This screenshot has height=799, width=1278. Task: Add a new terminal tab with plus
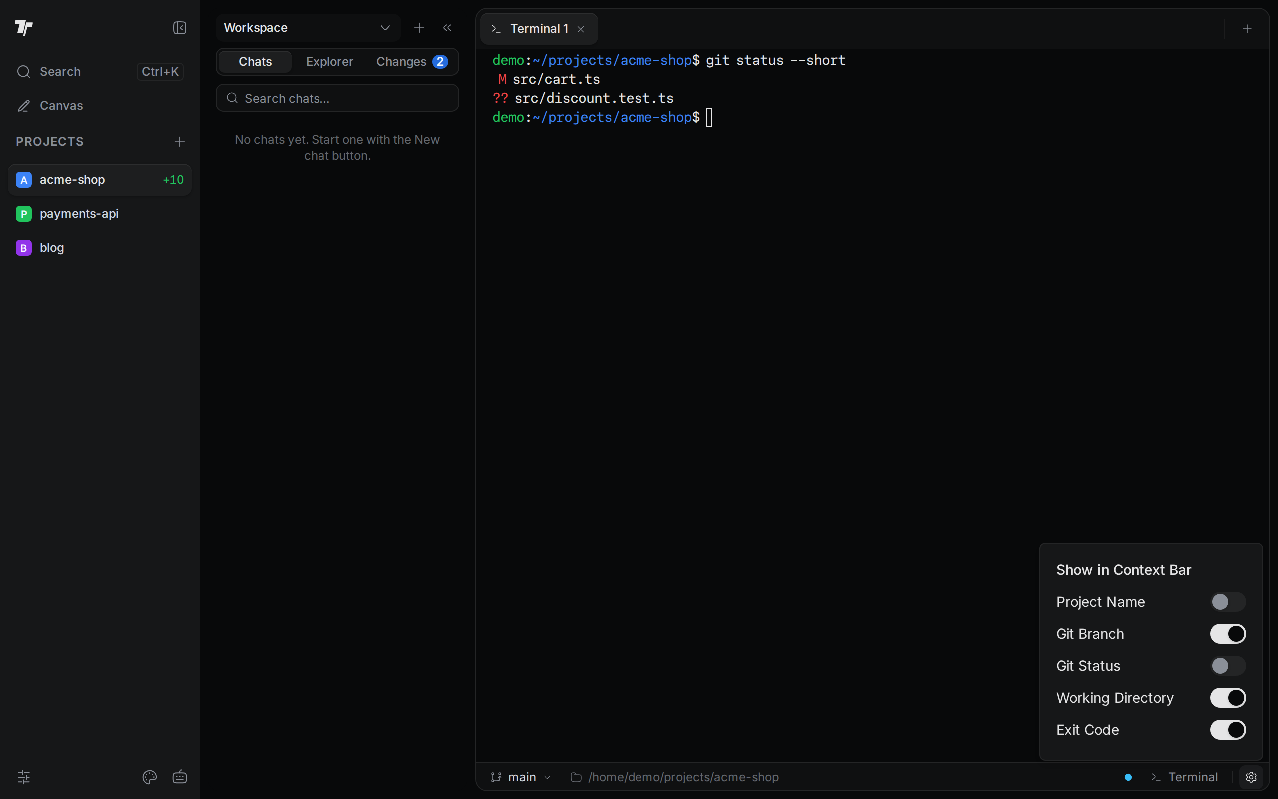coord(1247,29)
